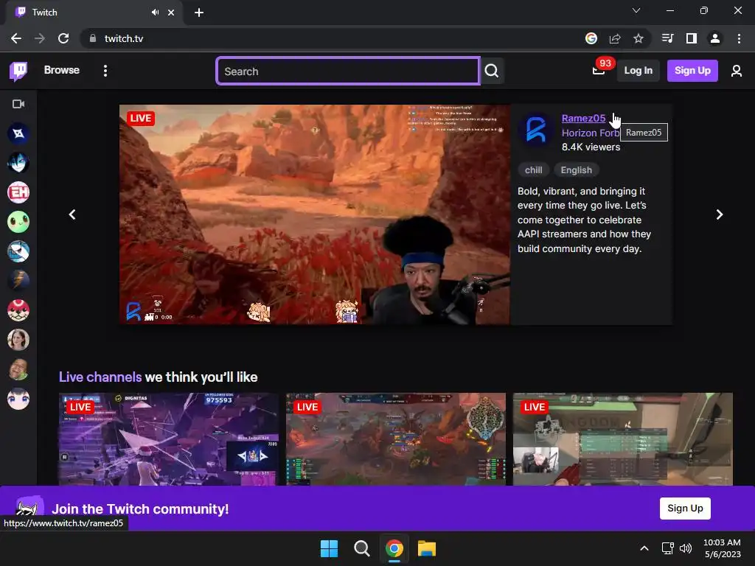The height and width of the screenshot is (566, 755).
Task: Open Chrome three-dot settings menu
Action: pos(739,38)
